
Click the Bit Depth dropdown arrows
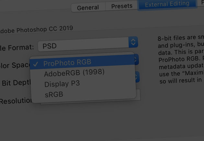click(137, 77)
